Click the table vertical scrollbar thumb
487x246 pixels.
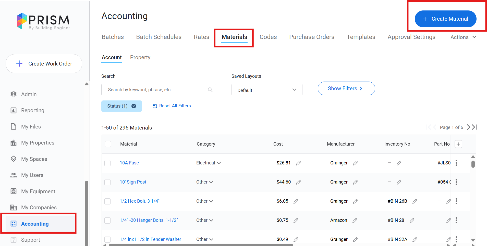coord(473,164)
